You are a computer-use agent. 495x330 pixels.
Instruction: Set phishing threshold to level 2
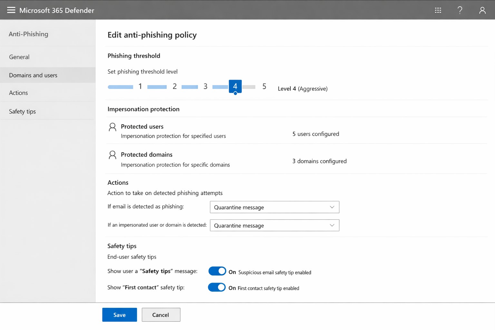(x=174, y=86)
